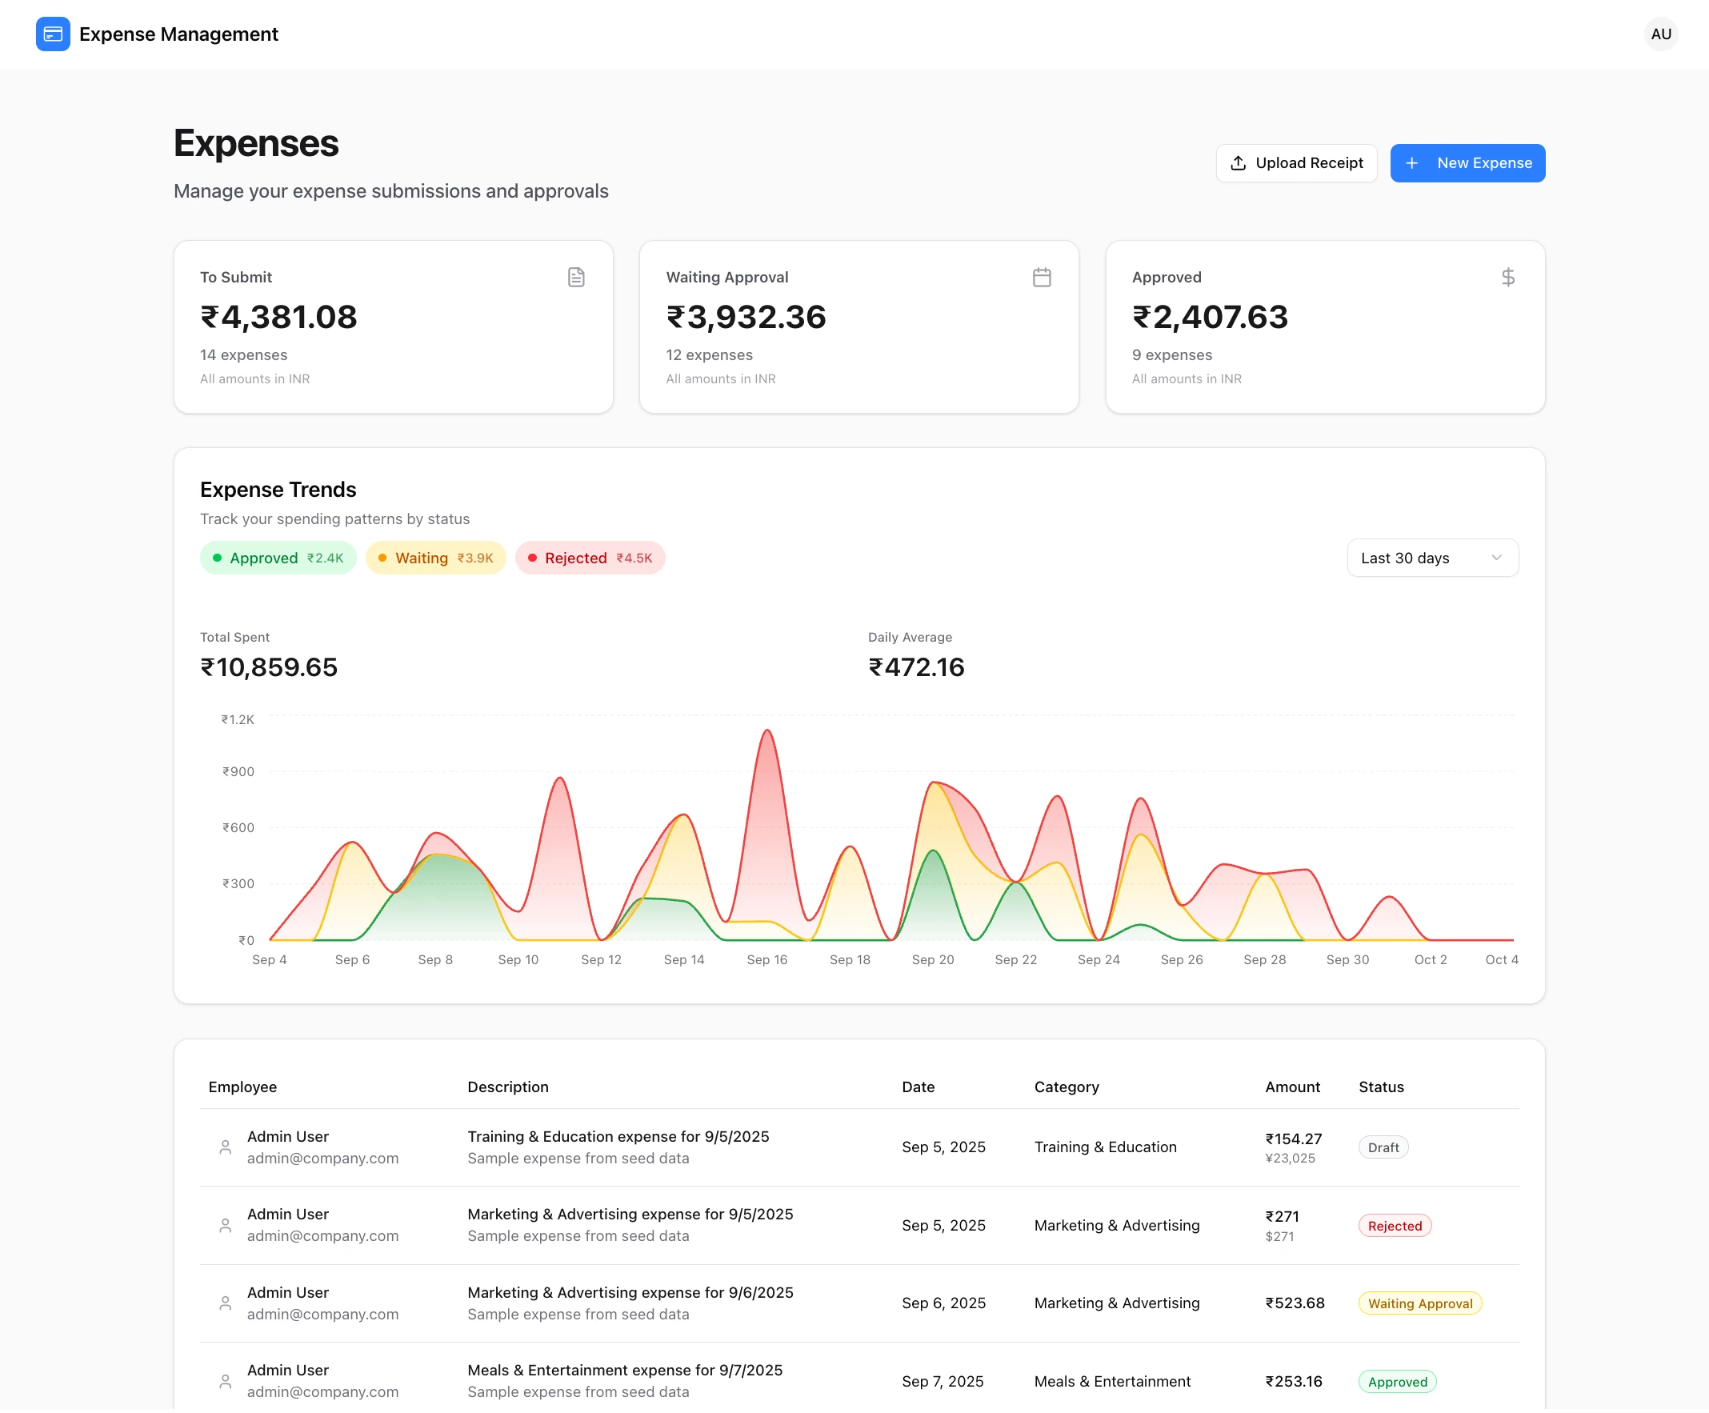
Task: Click the green dot in Approved legend
Action: click(218, 558)
